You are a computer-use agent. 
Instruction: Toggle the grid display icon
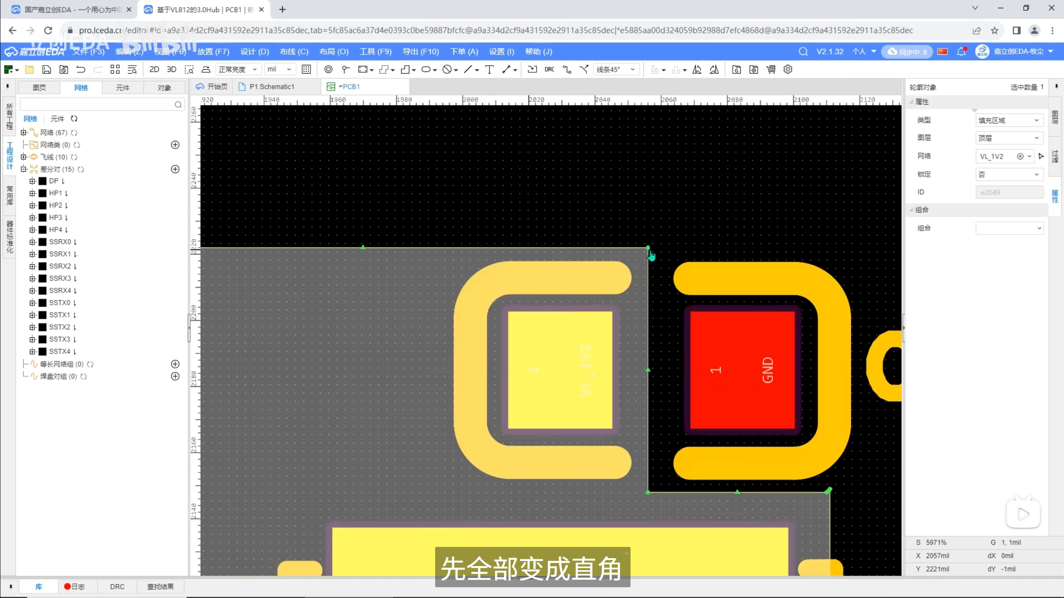(x=306, y=69)
